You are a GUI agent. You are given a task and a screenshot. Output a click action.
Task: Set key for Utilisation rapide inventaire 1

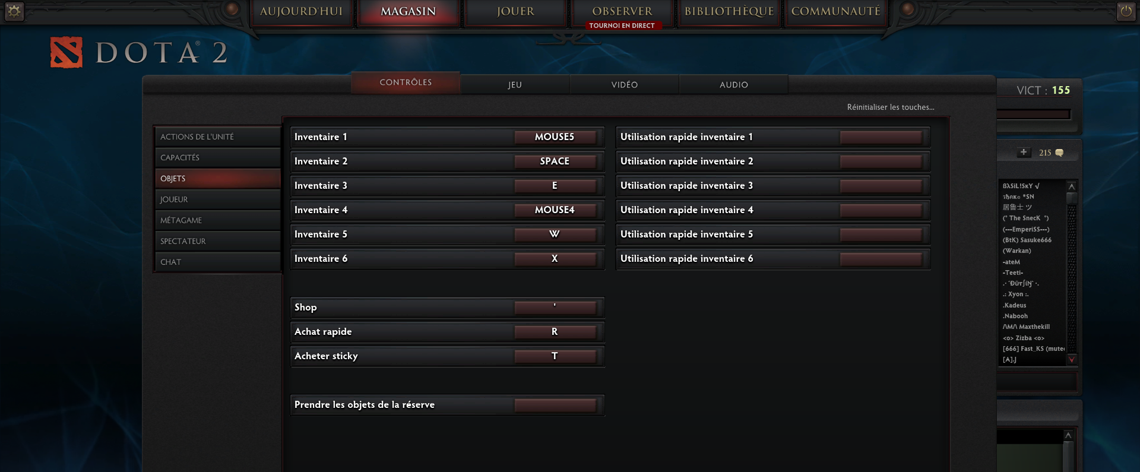point(881,137)
